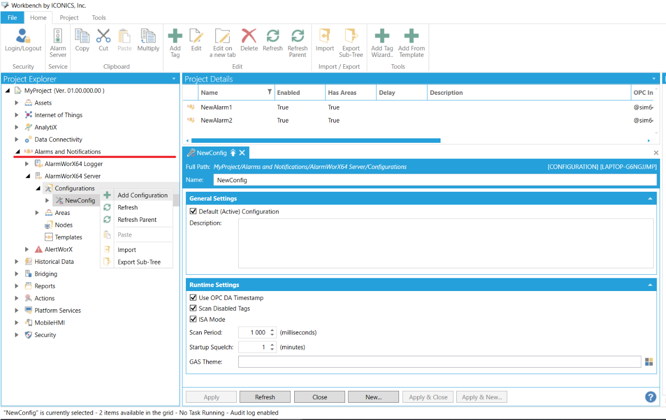Toggle Scan Disabled Tags checkbox
This screenshot has width=666, height=420.
click(193, 308)
